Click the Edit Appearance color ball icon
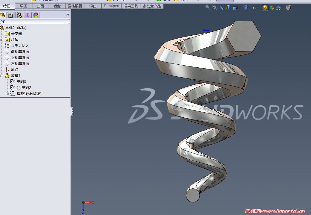The image size is (311, 215). coord(272,7)
